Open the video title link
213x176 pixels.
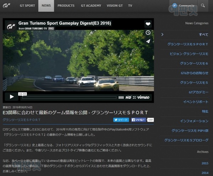(x=65, y=23)
